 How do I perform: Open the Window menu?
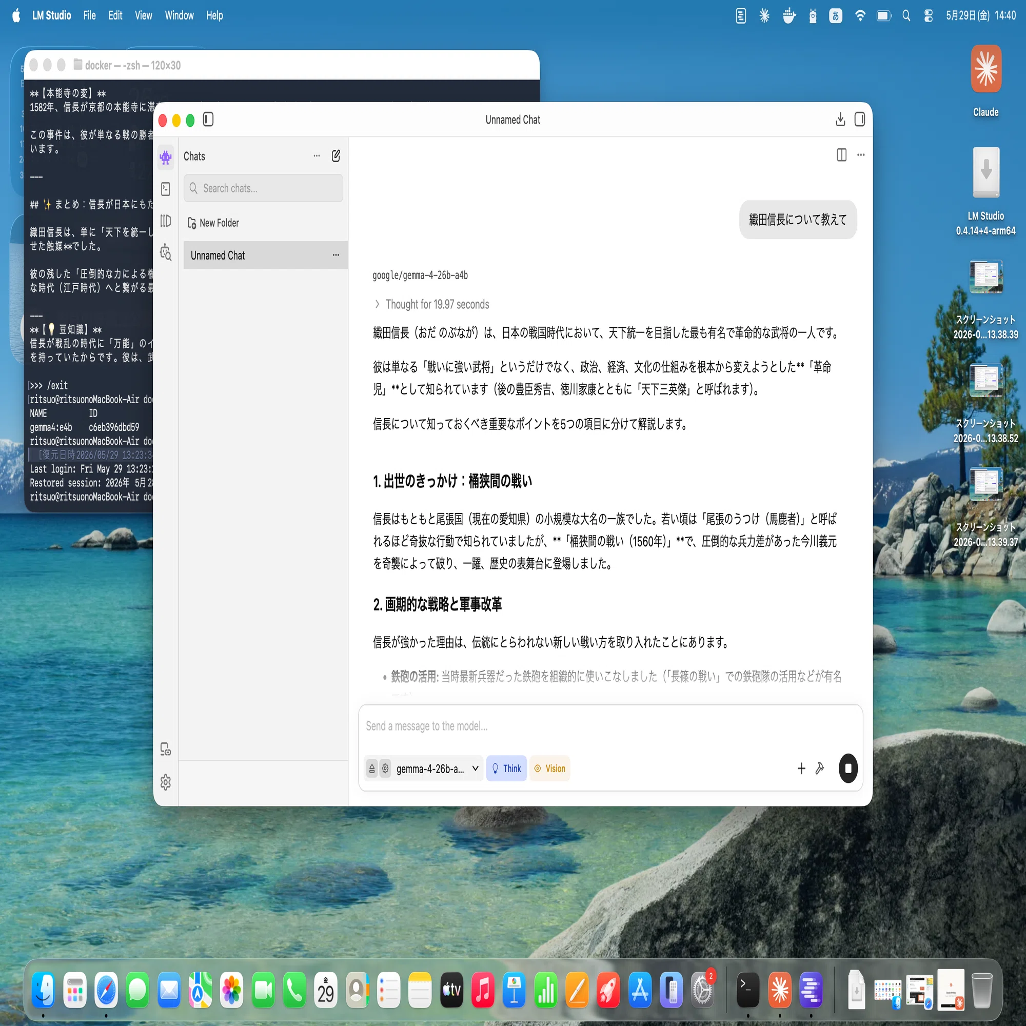click(179, 15)
